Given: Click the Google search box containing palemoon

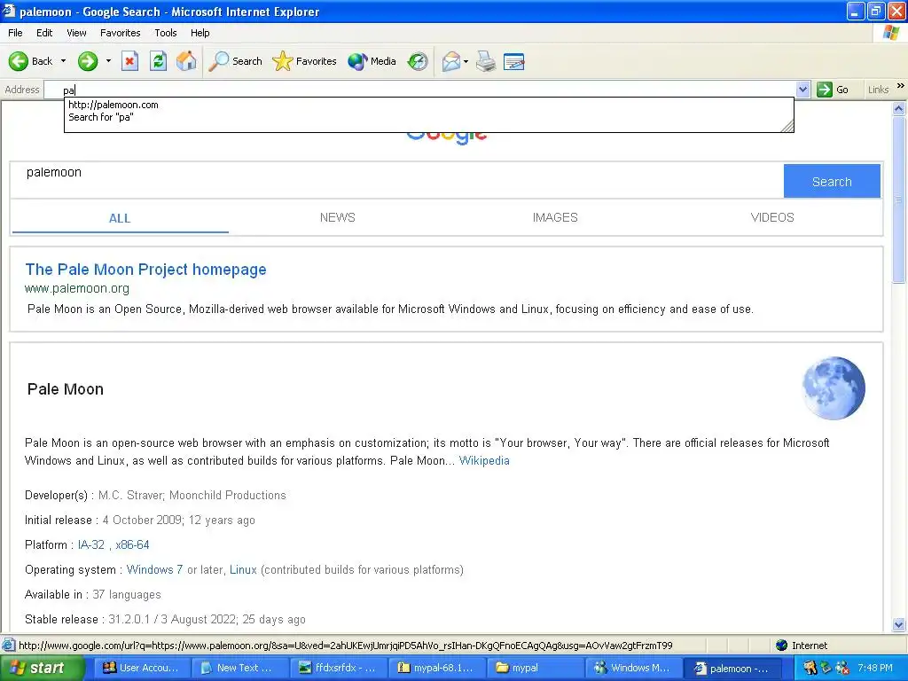Looking at the screenshot, I should 396,180.
